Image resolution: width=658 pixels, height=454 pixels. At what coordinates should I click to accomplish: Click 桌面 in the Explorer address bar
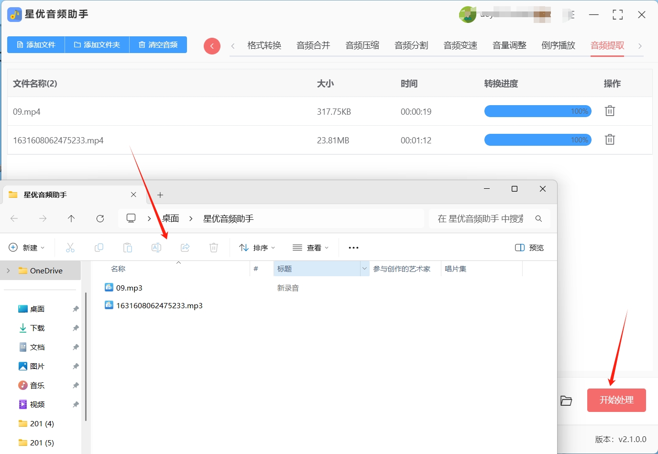[170, 218]
